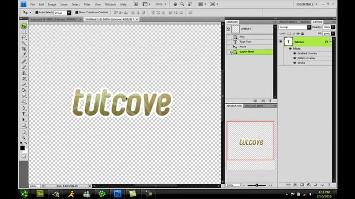Select the Rectangular Marquee tool
Viewport: 355px width, 199px height.
coord(23,32)
